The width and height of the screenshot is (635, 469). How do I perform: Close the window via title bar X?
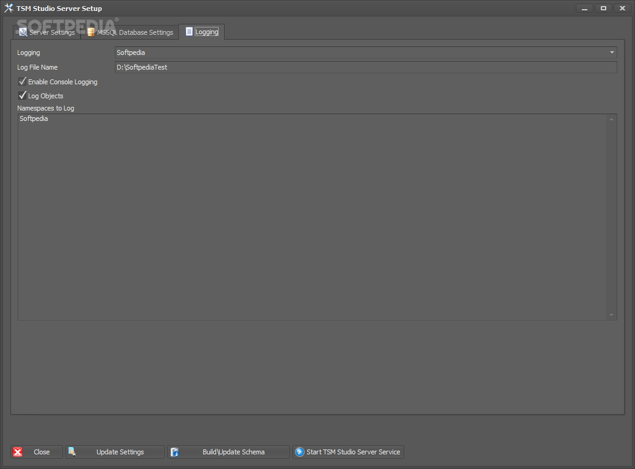(622, 9)
